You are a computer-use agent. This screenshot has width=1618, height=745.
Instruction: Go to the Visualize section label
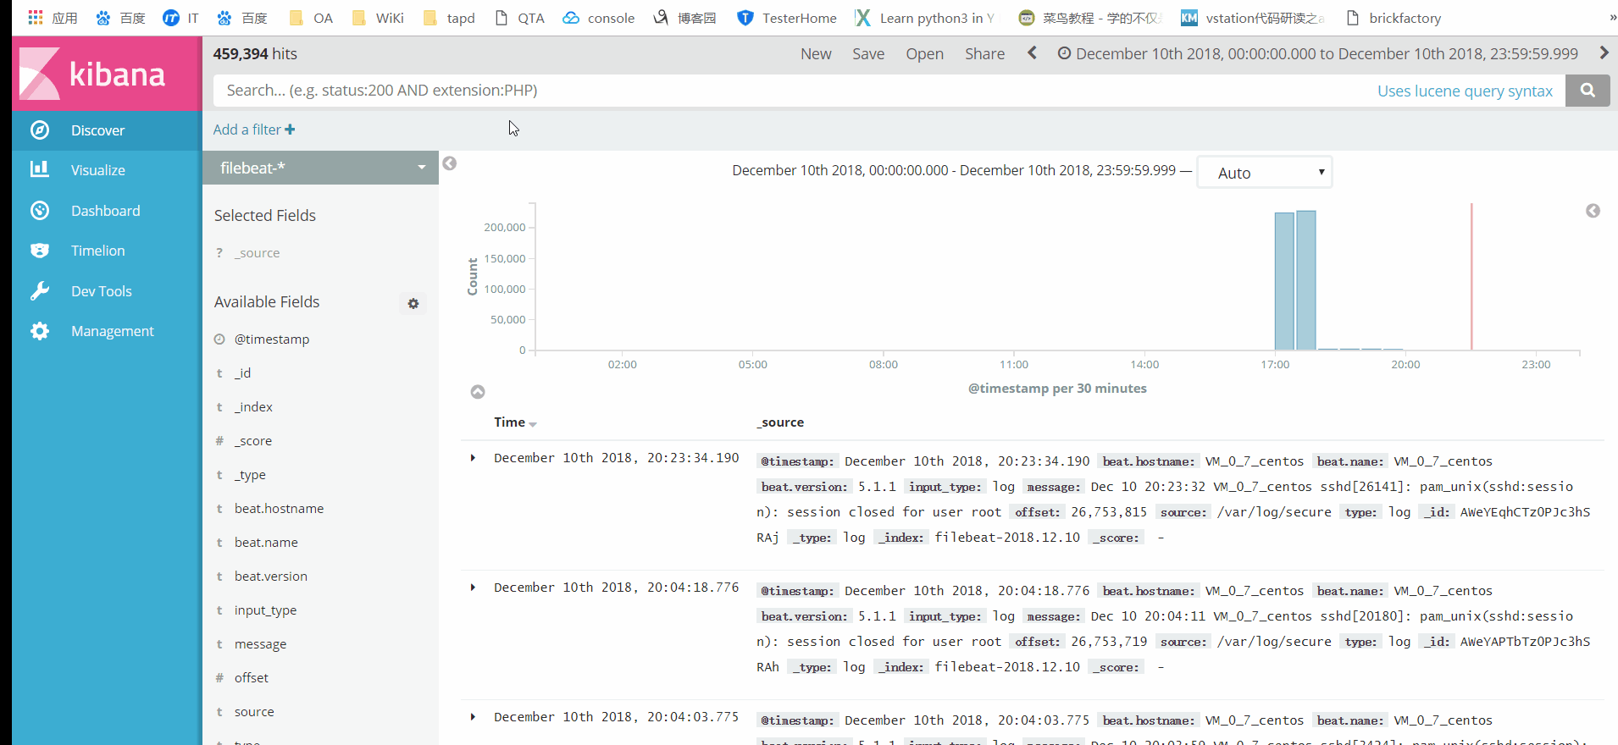point(98,170)
